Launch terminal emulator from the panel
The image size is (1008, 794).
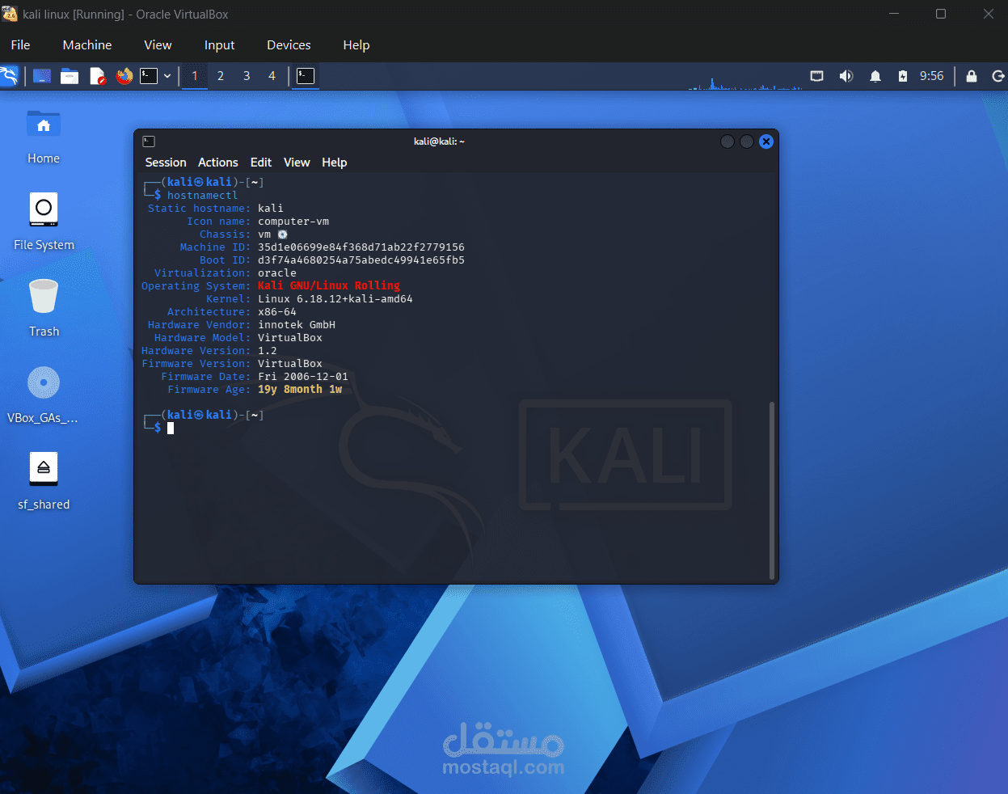(149, 76)
